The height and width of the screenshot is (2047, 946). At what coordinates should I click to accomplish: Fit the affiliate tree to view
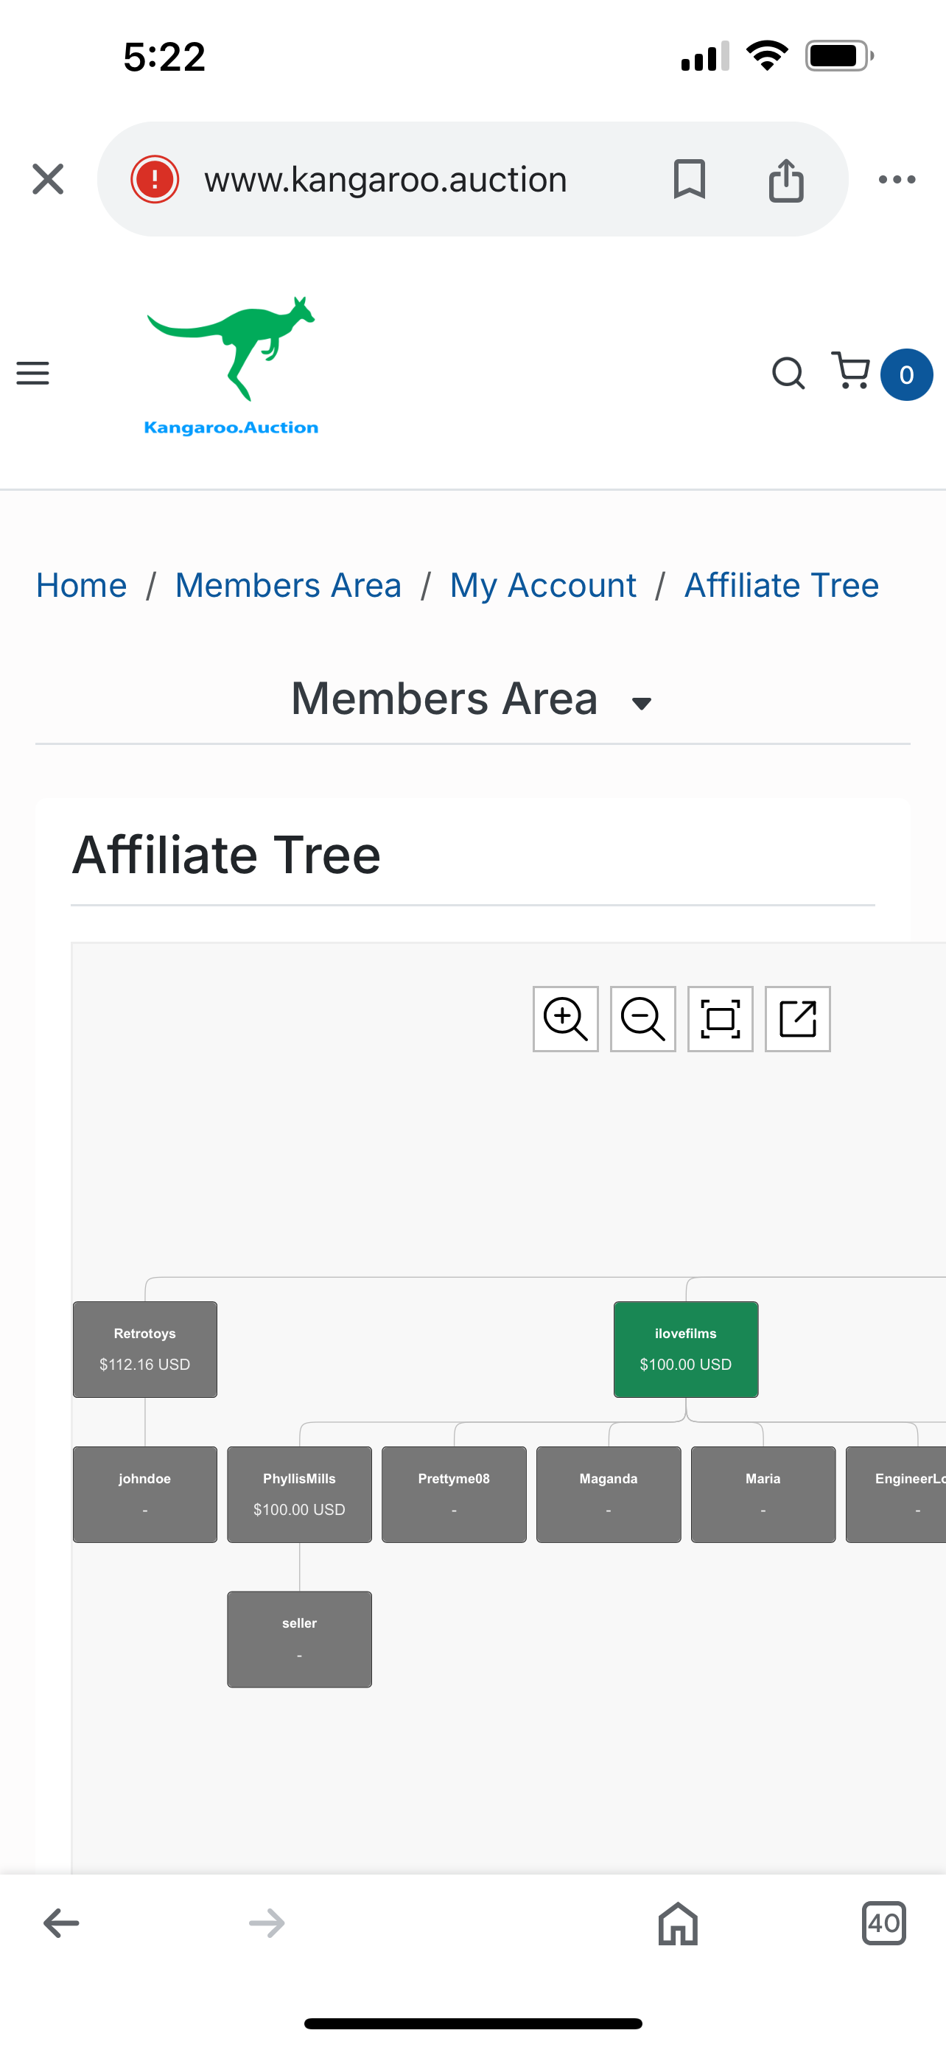click(x=720, y=1019)
